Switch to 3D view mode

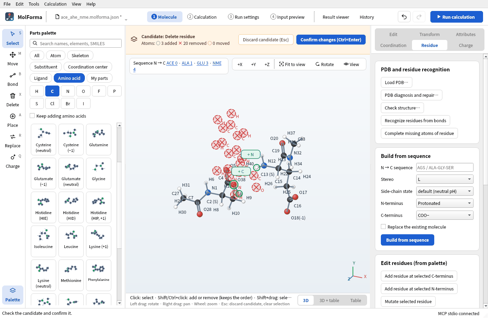tap(306, 300)
